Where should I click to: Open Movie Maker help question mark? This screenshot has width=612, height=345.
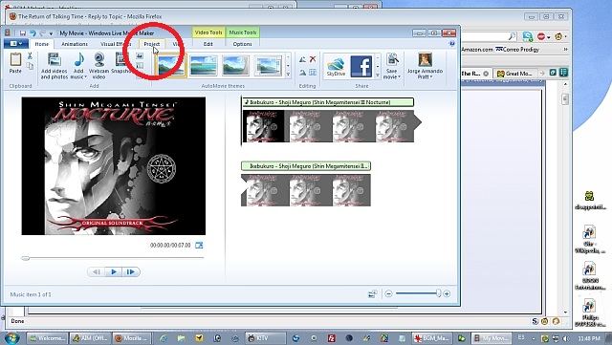click(452, 44)
